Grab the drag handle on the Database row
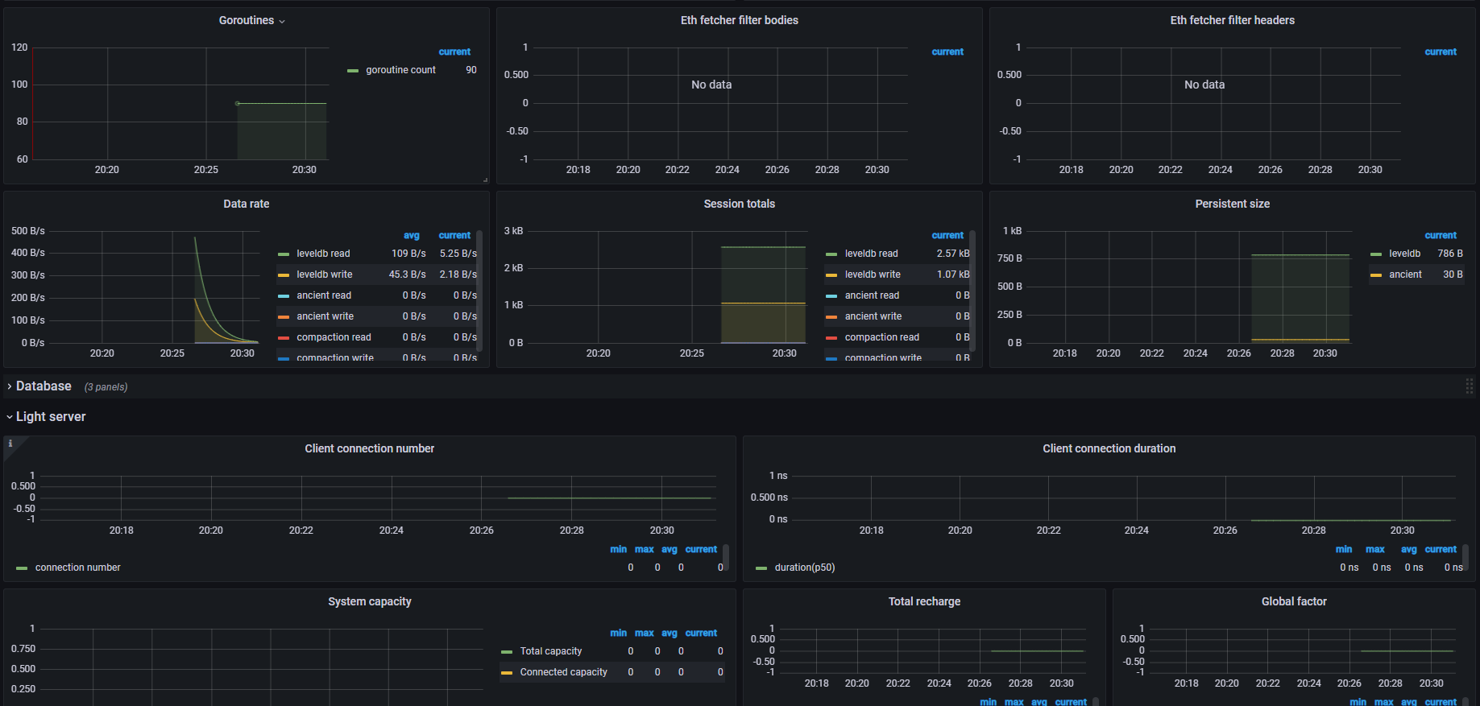1480x706 pixels. tap(1469, 386)
